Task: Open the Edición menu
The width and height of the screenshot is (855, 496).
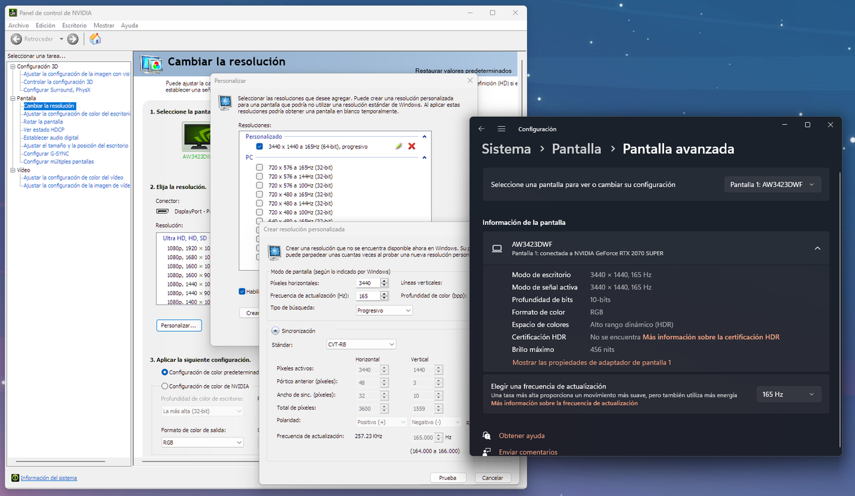Action: (x=45, y=25)
